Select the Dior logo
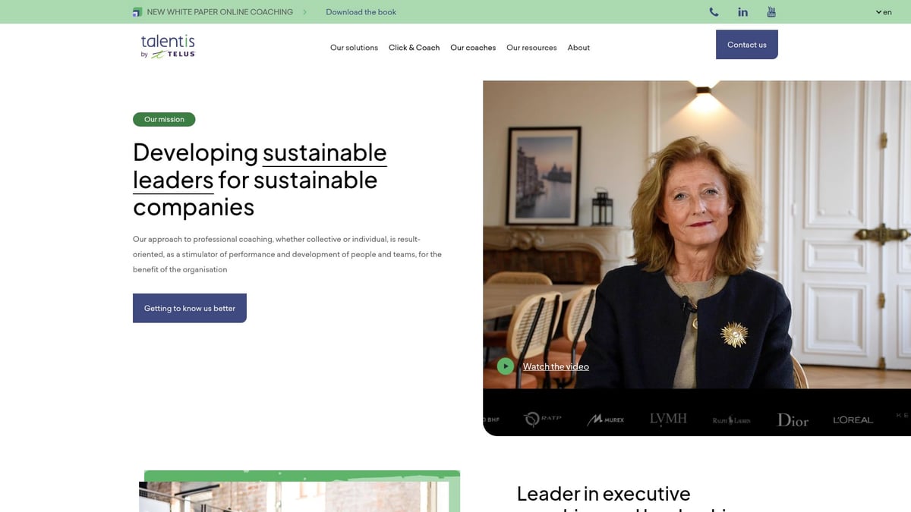911x512 pixels. (x=792, y=419)
